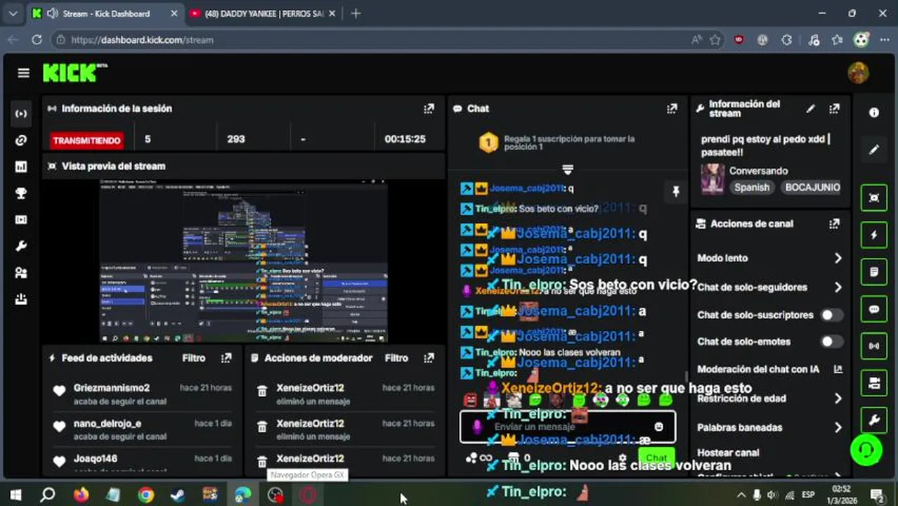898x506 pixels.
Task: Pop out the Acciones de canal panel
Action: coord(834,224)
